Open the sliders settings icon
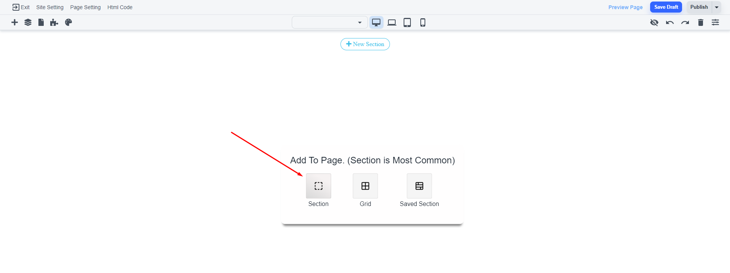This screenshot has height=273, width=730. point(715,22)
